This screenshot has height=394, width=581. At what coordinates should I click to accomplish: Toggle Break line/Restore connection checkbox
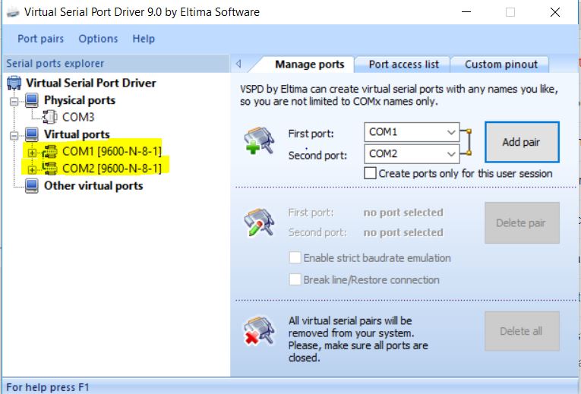tap(295, 279)
